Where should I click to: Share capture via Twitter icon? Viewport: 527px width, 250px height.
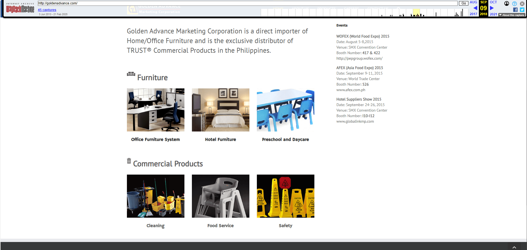[522, 10]
